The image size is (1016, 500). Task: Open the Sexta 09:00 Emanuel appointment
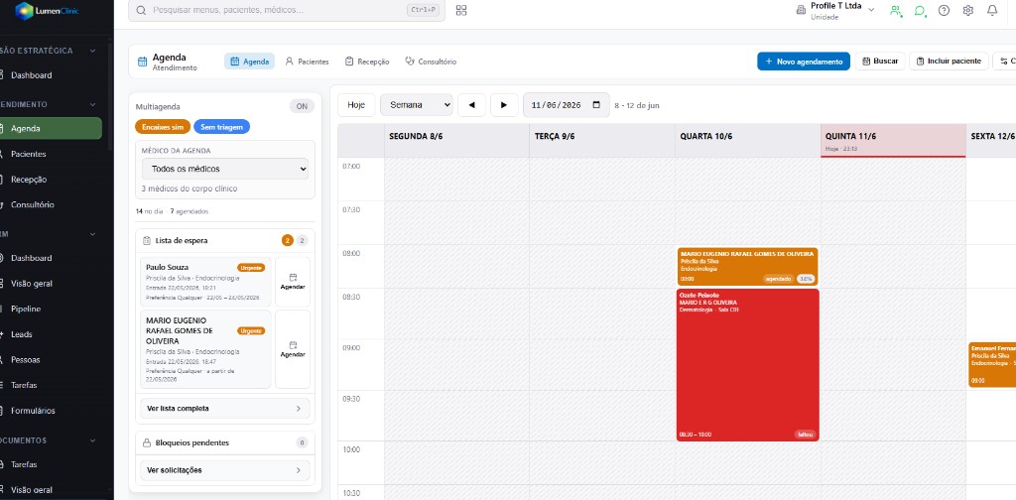point(992,365)
